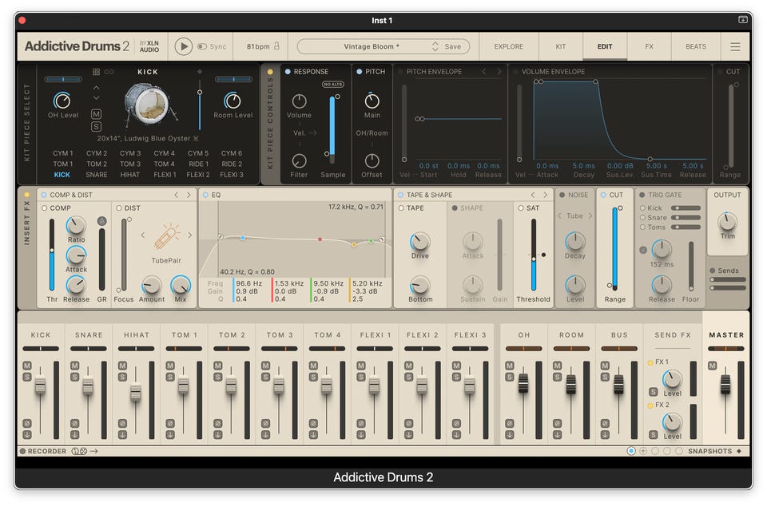Select the CYM 3 kit piece
767x506 pixels.
pos(130,153)
